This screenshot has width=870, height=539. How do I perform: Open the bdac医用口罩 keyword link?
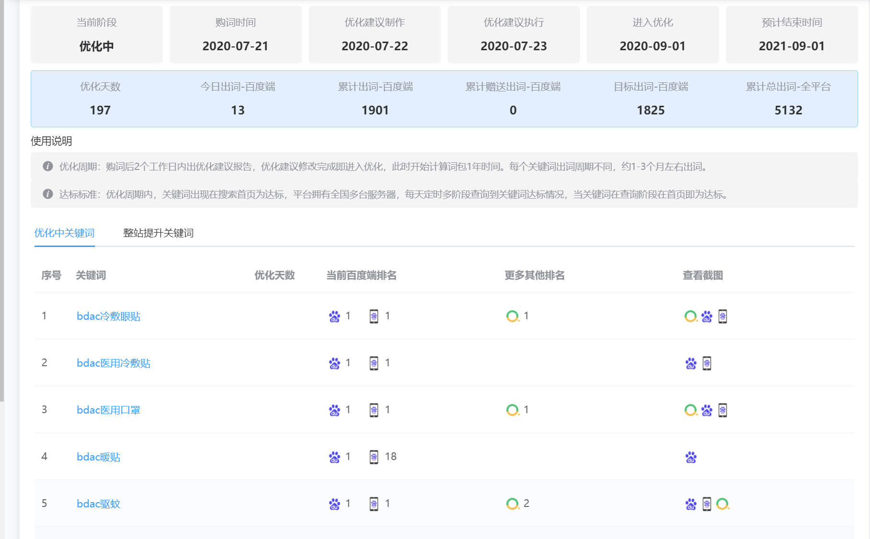click(109, 410)
